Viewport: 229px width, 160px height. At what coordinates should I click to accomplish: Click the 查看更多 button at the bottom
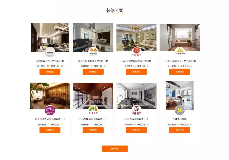(x=115, y=149)
